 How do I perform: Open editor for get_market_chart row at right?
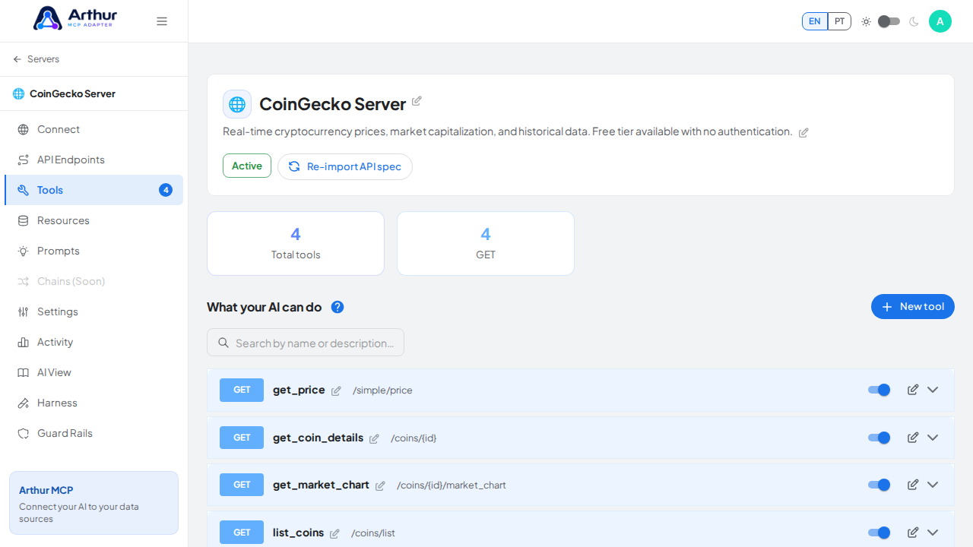point(913,485)
